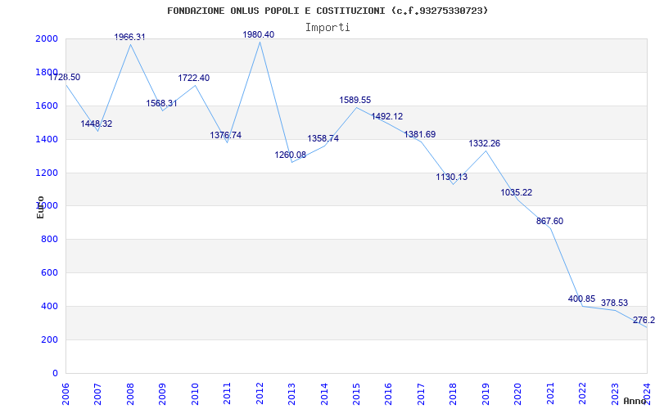Click the 'Anno' x-axis label
655x409 pixels.
(x=635, y=401)
